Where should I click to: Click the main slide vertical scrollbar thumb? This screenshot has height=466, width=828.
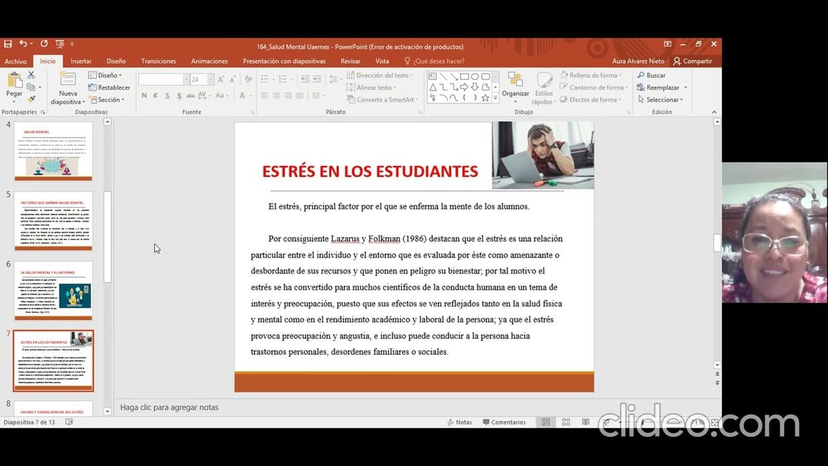click(x=718, y=244)
